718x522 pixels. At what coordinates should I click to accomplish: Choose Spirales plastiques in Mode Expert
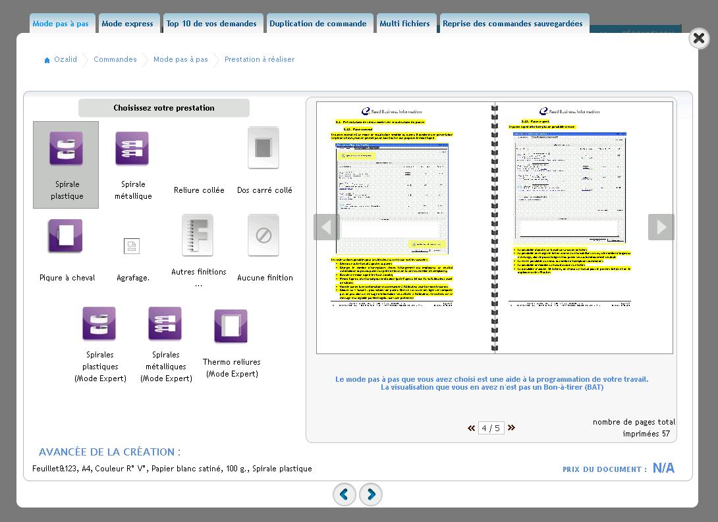(99, 323)
